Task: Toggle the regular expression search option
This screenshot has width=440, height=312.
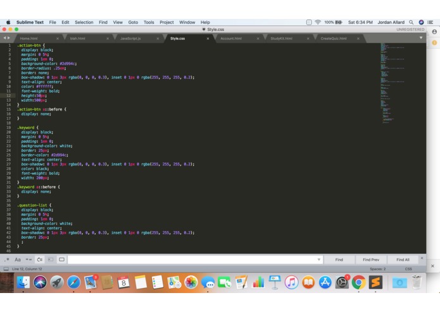Action: click(7, 260)
